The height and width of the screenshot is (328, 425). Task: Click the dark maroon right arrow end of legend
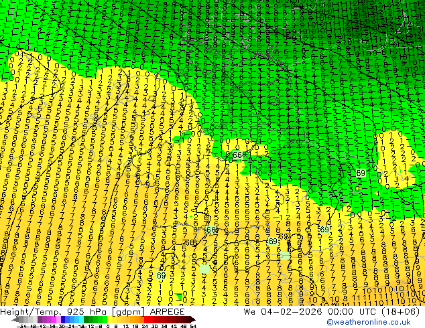[x=193, y=319]
